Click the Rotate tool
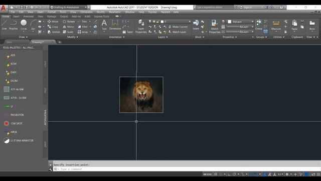The width and height of the screenshot is (321, 181). 69,22
